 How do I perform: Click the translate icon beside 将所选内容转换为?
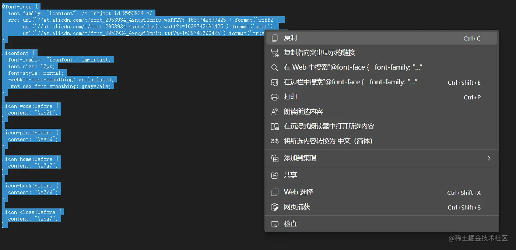click(275, 141)
